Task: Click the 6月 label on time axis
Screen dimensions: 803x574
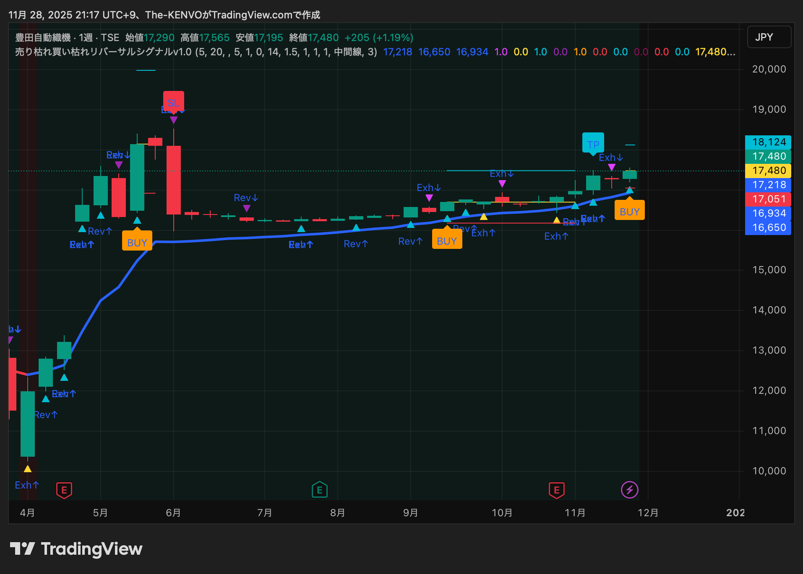Action: click(173, 513)
